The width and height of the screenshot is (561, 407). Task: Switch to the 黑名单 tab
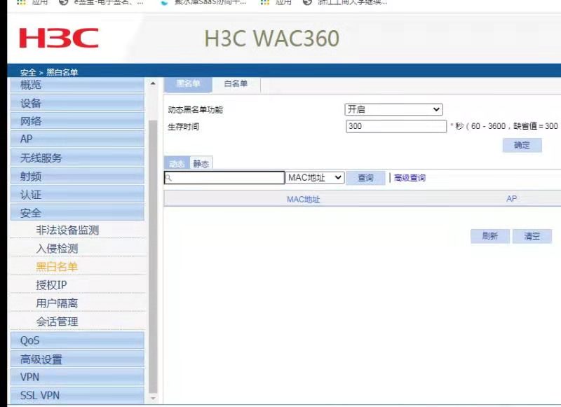click(188, 84)
